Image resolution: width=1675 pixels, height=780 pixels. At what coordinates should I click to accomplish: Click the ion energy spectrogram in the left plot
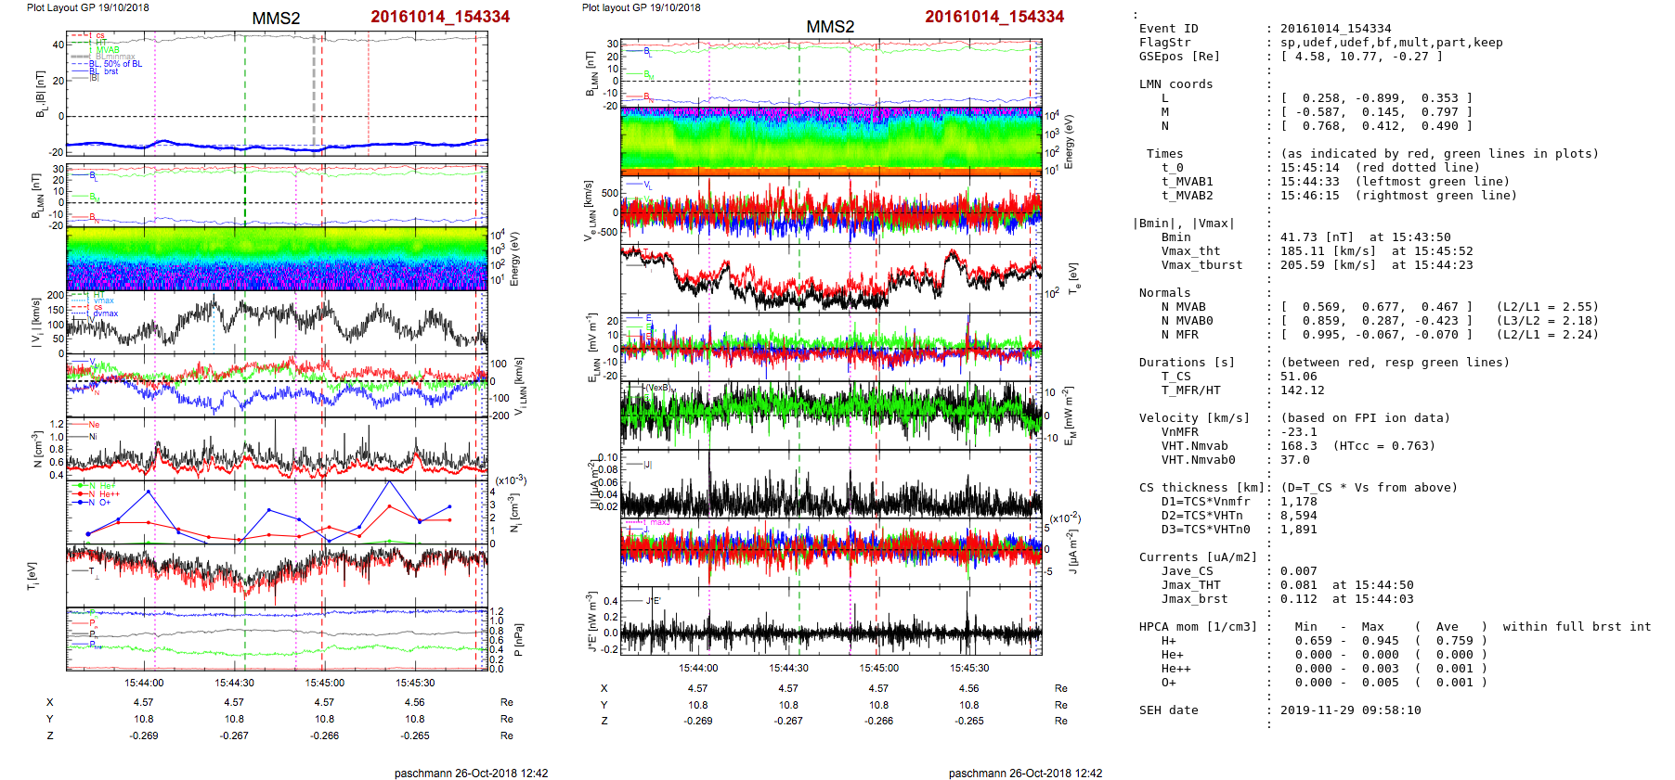point(277,259)
